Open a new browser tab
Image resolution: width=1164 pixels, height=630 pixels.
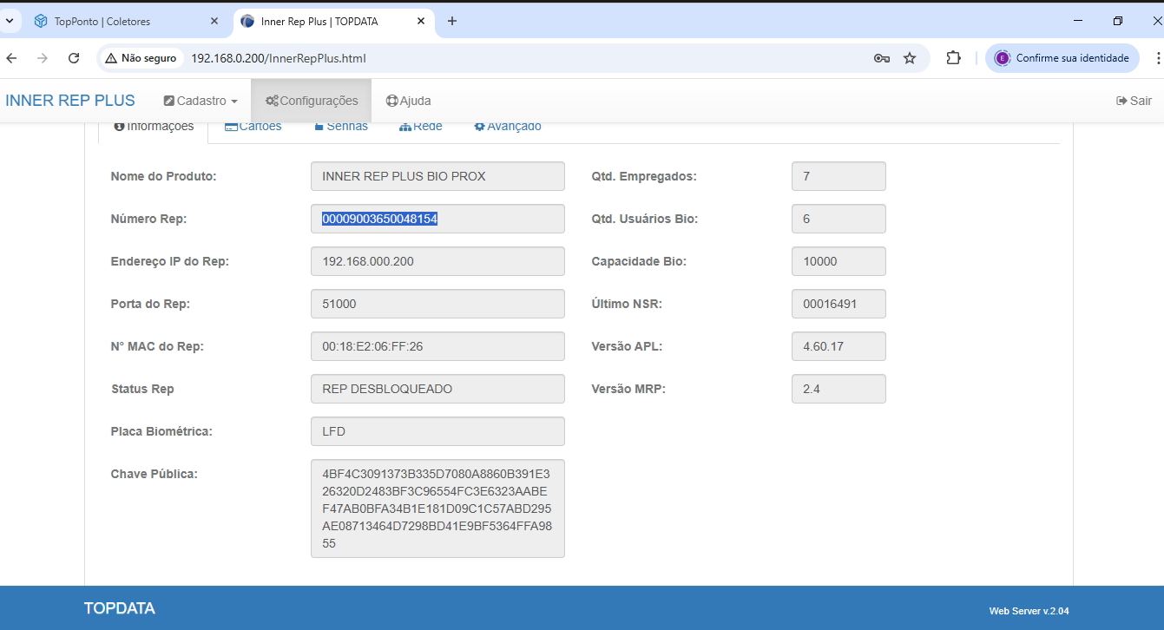point(451,21)
